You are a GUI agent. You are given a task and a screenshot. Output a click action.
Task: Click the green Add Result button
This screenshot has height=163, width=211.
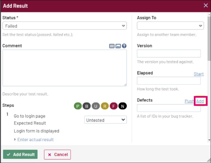click(20, 155)
